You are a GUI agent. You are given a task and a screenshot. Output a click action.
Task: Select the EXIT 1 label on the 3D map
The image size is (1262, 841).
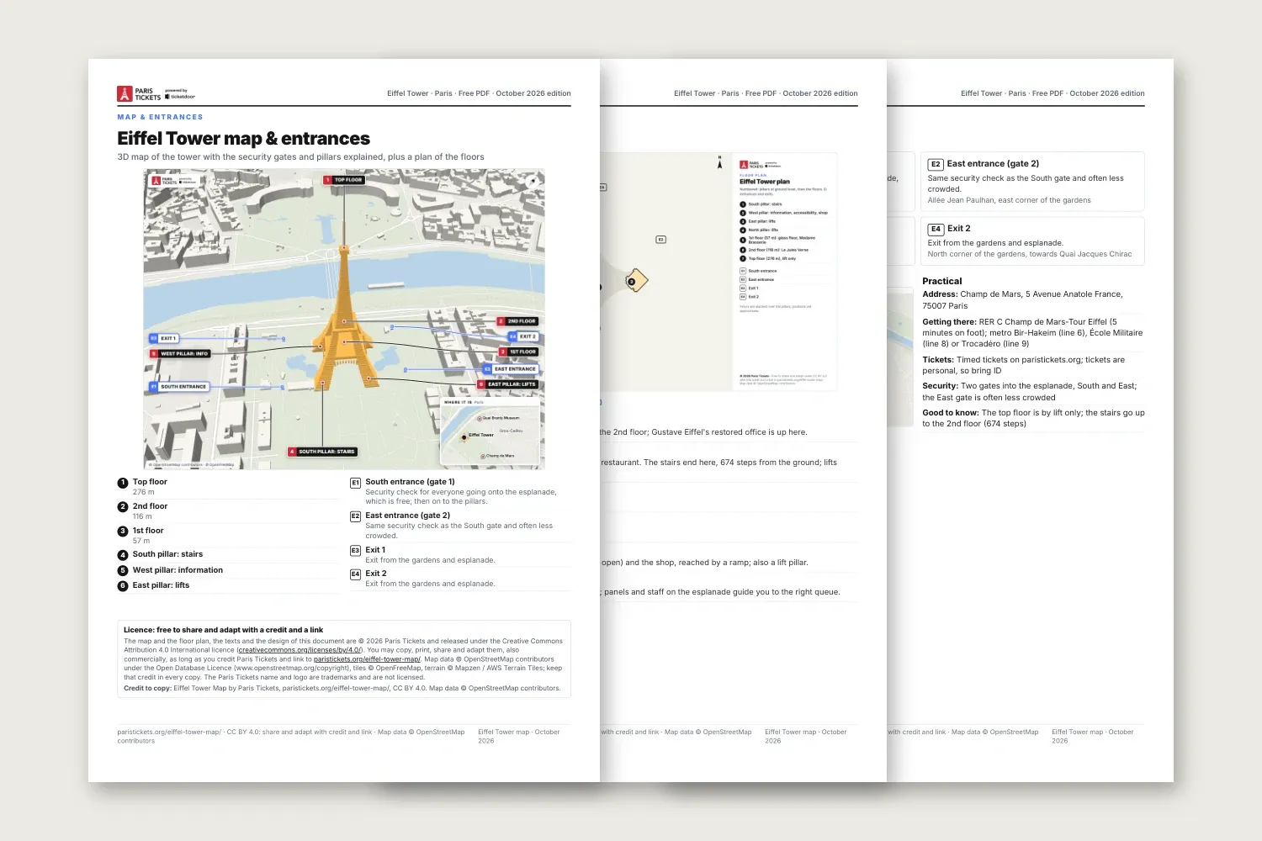coord(163,338)
